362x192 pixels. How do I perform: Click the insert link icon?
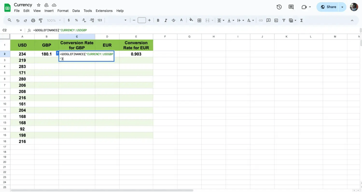261,20
